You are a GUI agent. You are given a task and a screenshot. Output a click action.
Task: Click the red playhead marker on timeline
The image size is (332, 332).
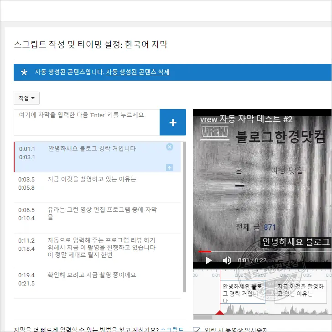click(220, 312)
